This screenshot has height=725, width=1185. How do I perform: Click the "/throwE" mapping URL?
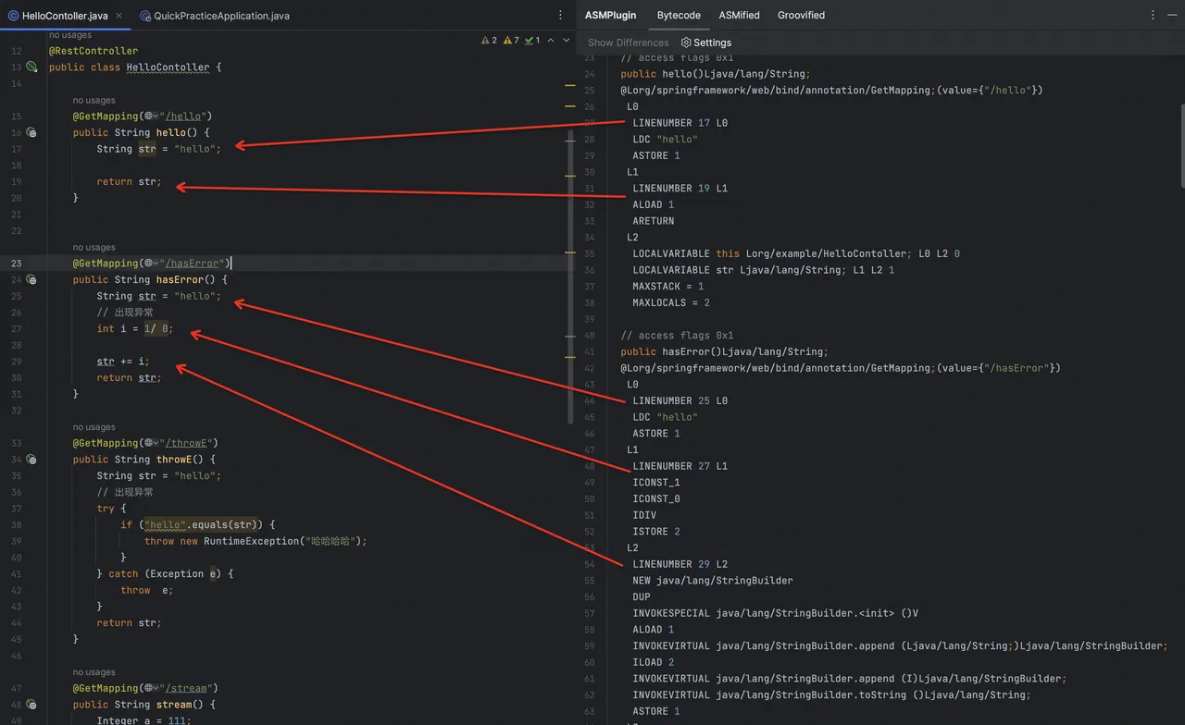186,443
